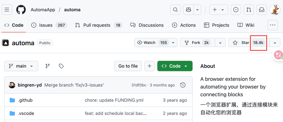The height and width of the screenshot is (122, 283).
Task: Click the '3 years ago' timestamp
Action: pyautogui.click(x=175, y=100)
